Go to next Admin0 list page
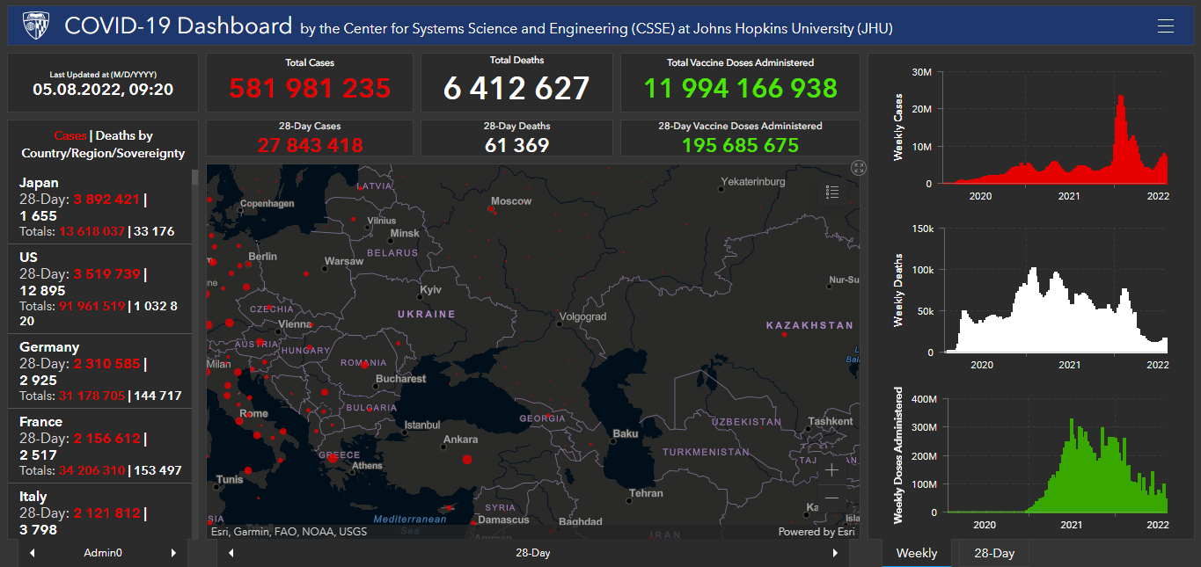The height and width of the screenshot is (567, 1201). 173,553
